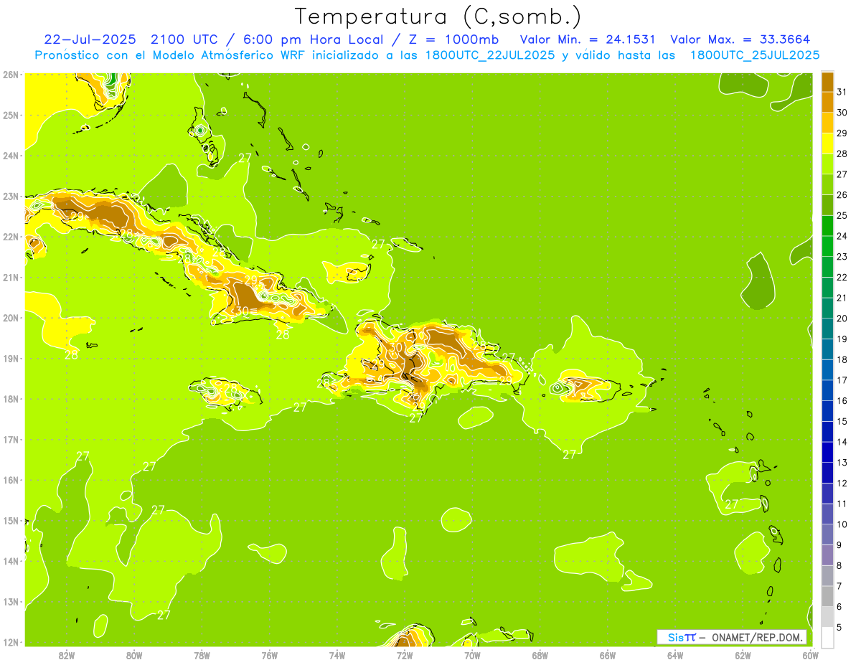Click the title 'Temperatura (C,somb.)'

tap(437, 16)
